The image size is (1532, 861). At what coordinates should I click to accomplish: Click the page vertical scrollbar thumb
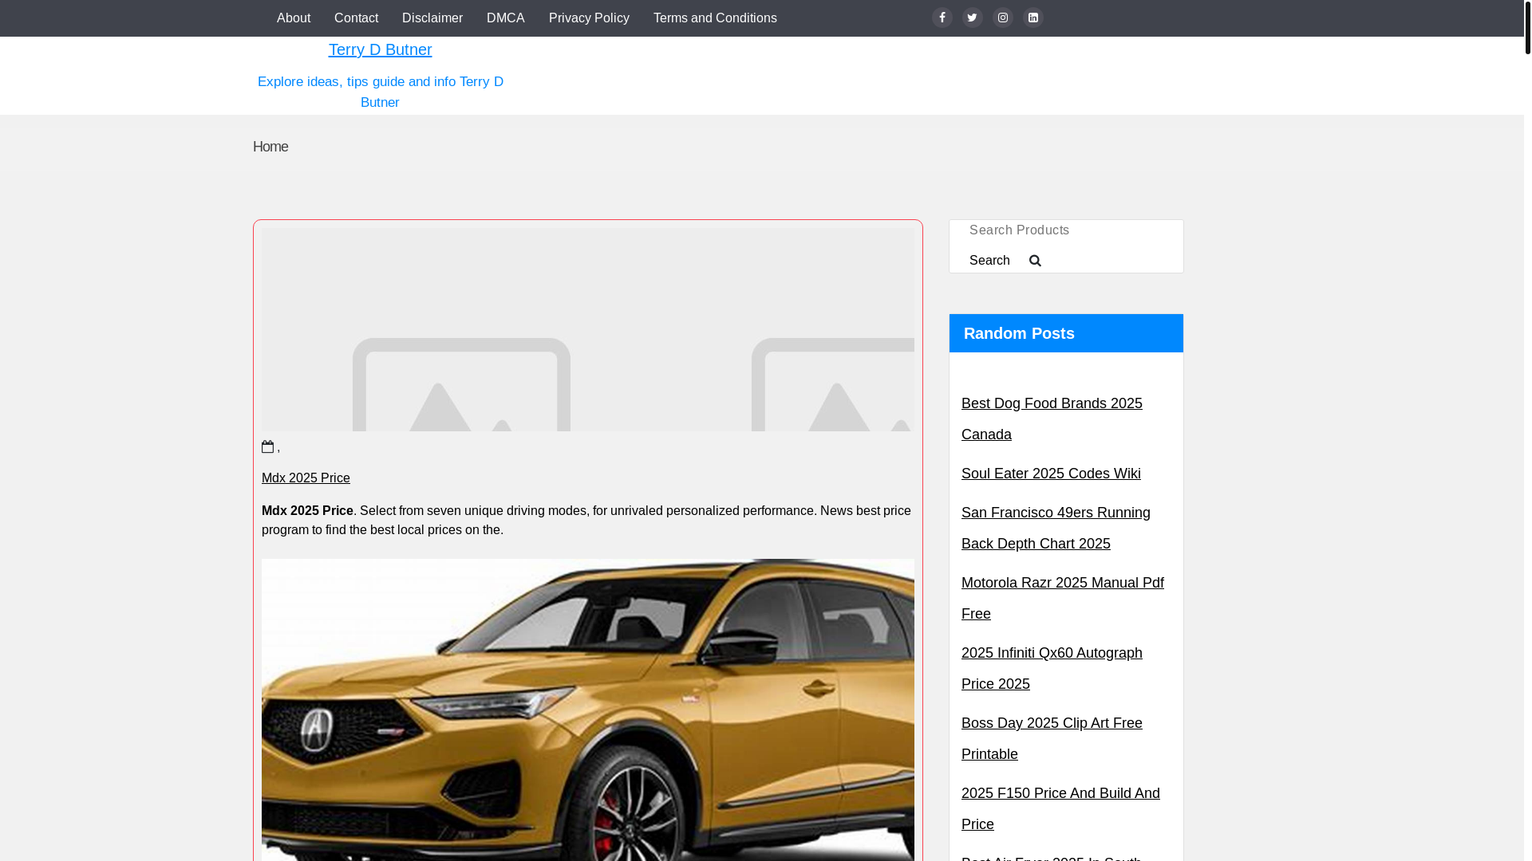pyautogui.click(x=1527, y=27)
